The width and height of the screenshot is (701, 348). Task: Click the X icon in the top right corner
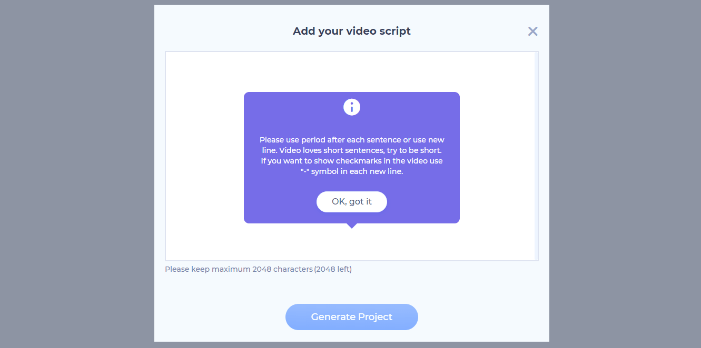point(532,31)
